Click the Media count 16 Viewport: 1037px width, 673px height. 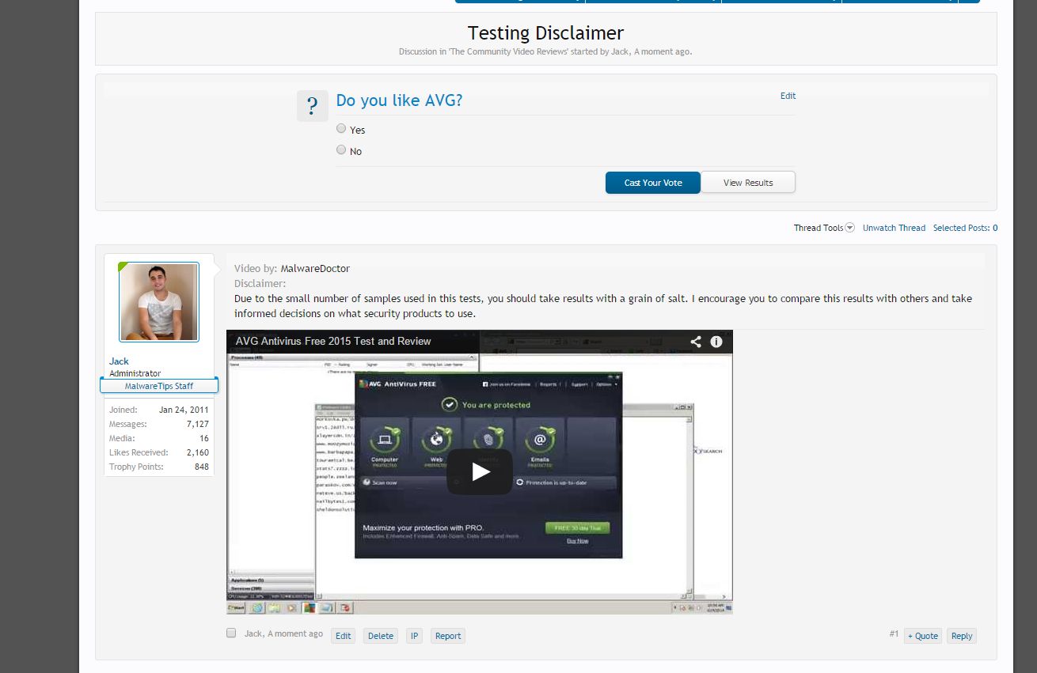204,439
